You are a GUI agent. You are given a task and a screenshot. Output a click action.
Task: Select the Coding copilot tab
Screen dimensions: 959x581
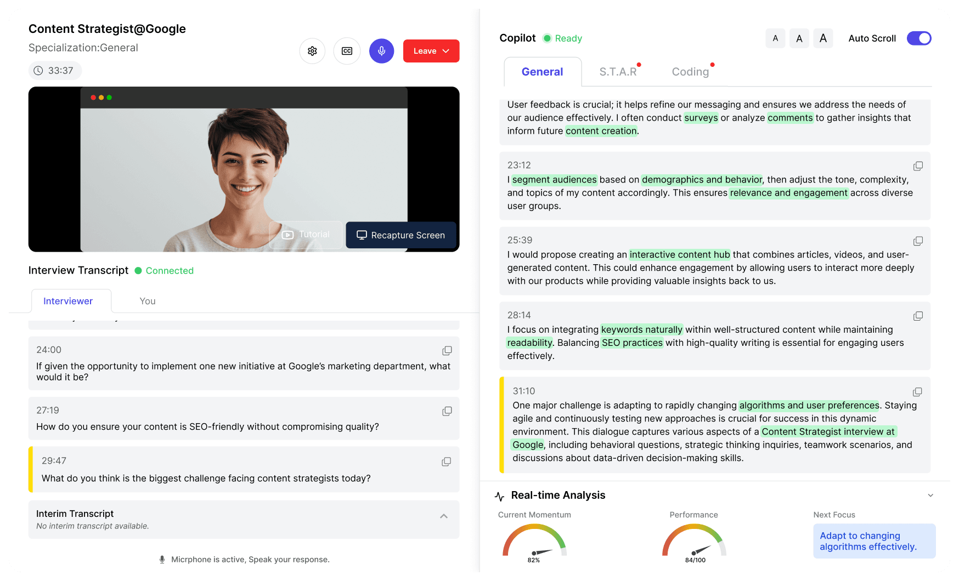tap(691, 72)
